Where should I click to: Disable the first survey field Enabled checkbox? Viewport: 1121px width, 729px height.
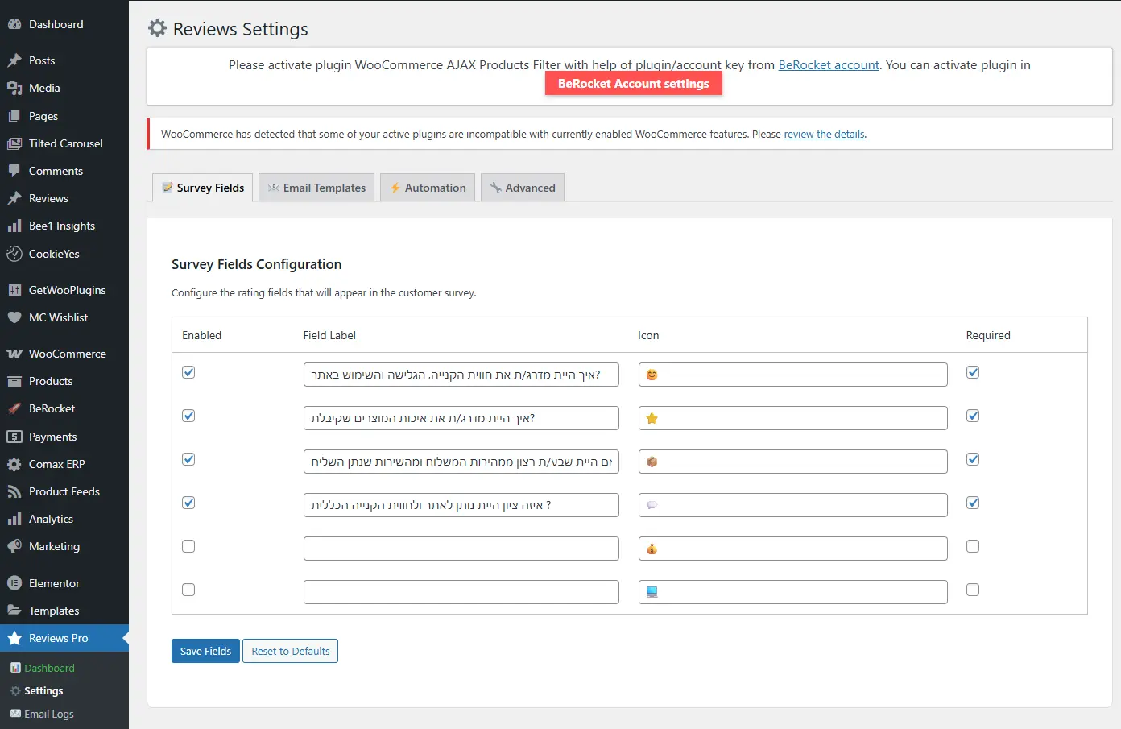pyautogui.click(x=188, y=372)
